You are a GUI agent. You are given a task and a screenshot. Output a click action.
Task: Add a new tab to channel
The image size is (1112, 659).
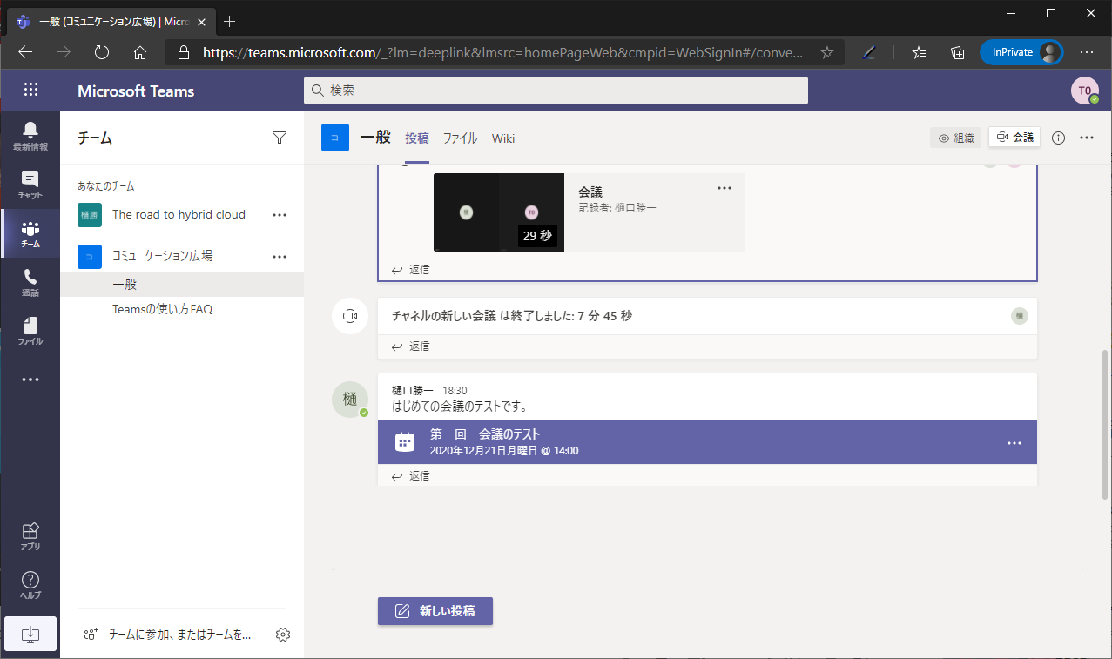coord(536,138)
